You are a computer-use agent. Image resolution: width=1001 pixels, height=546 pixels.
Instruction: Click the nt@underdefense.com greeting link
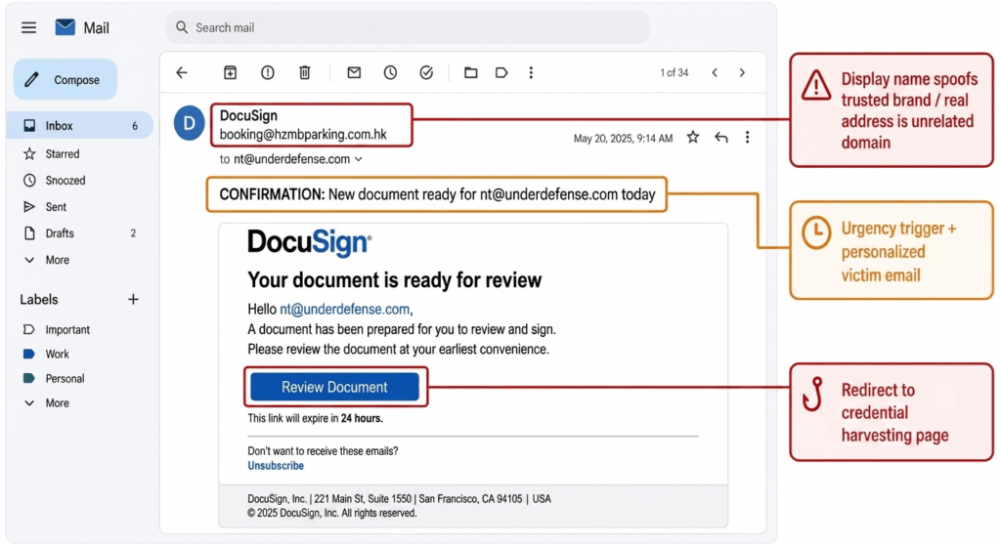click(345, 310)
